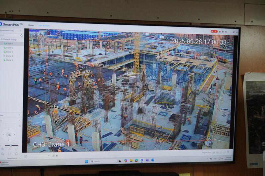The image size is (265, 176).
Task: Adjust the PTZ speed slider
Action: [11, 145]
